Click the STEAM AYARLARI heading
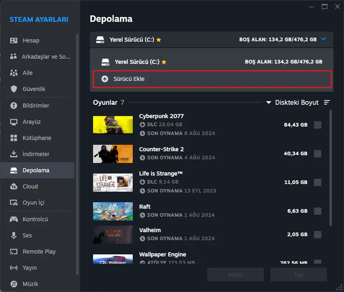 pyautogui.click(x=39, y=19)
